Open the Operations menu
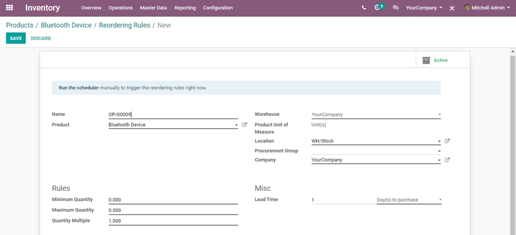This screenshot has height=235, width=516. tap(120, 8)
